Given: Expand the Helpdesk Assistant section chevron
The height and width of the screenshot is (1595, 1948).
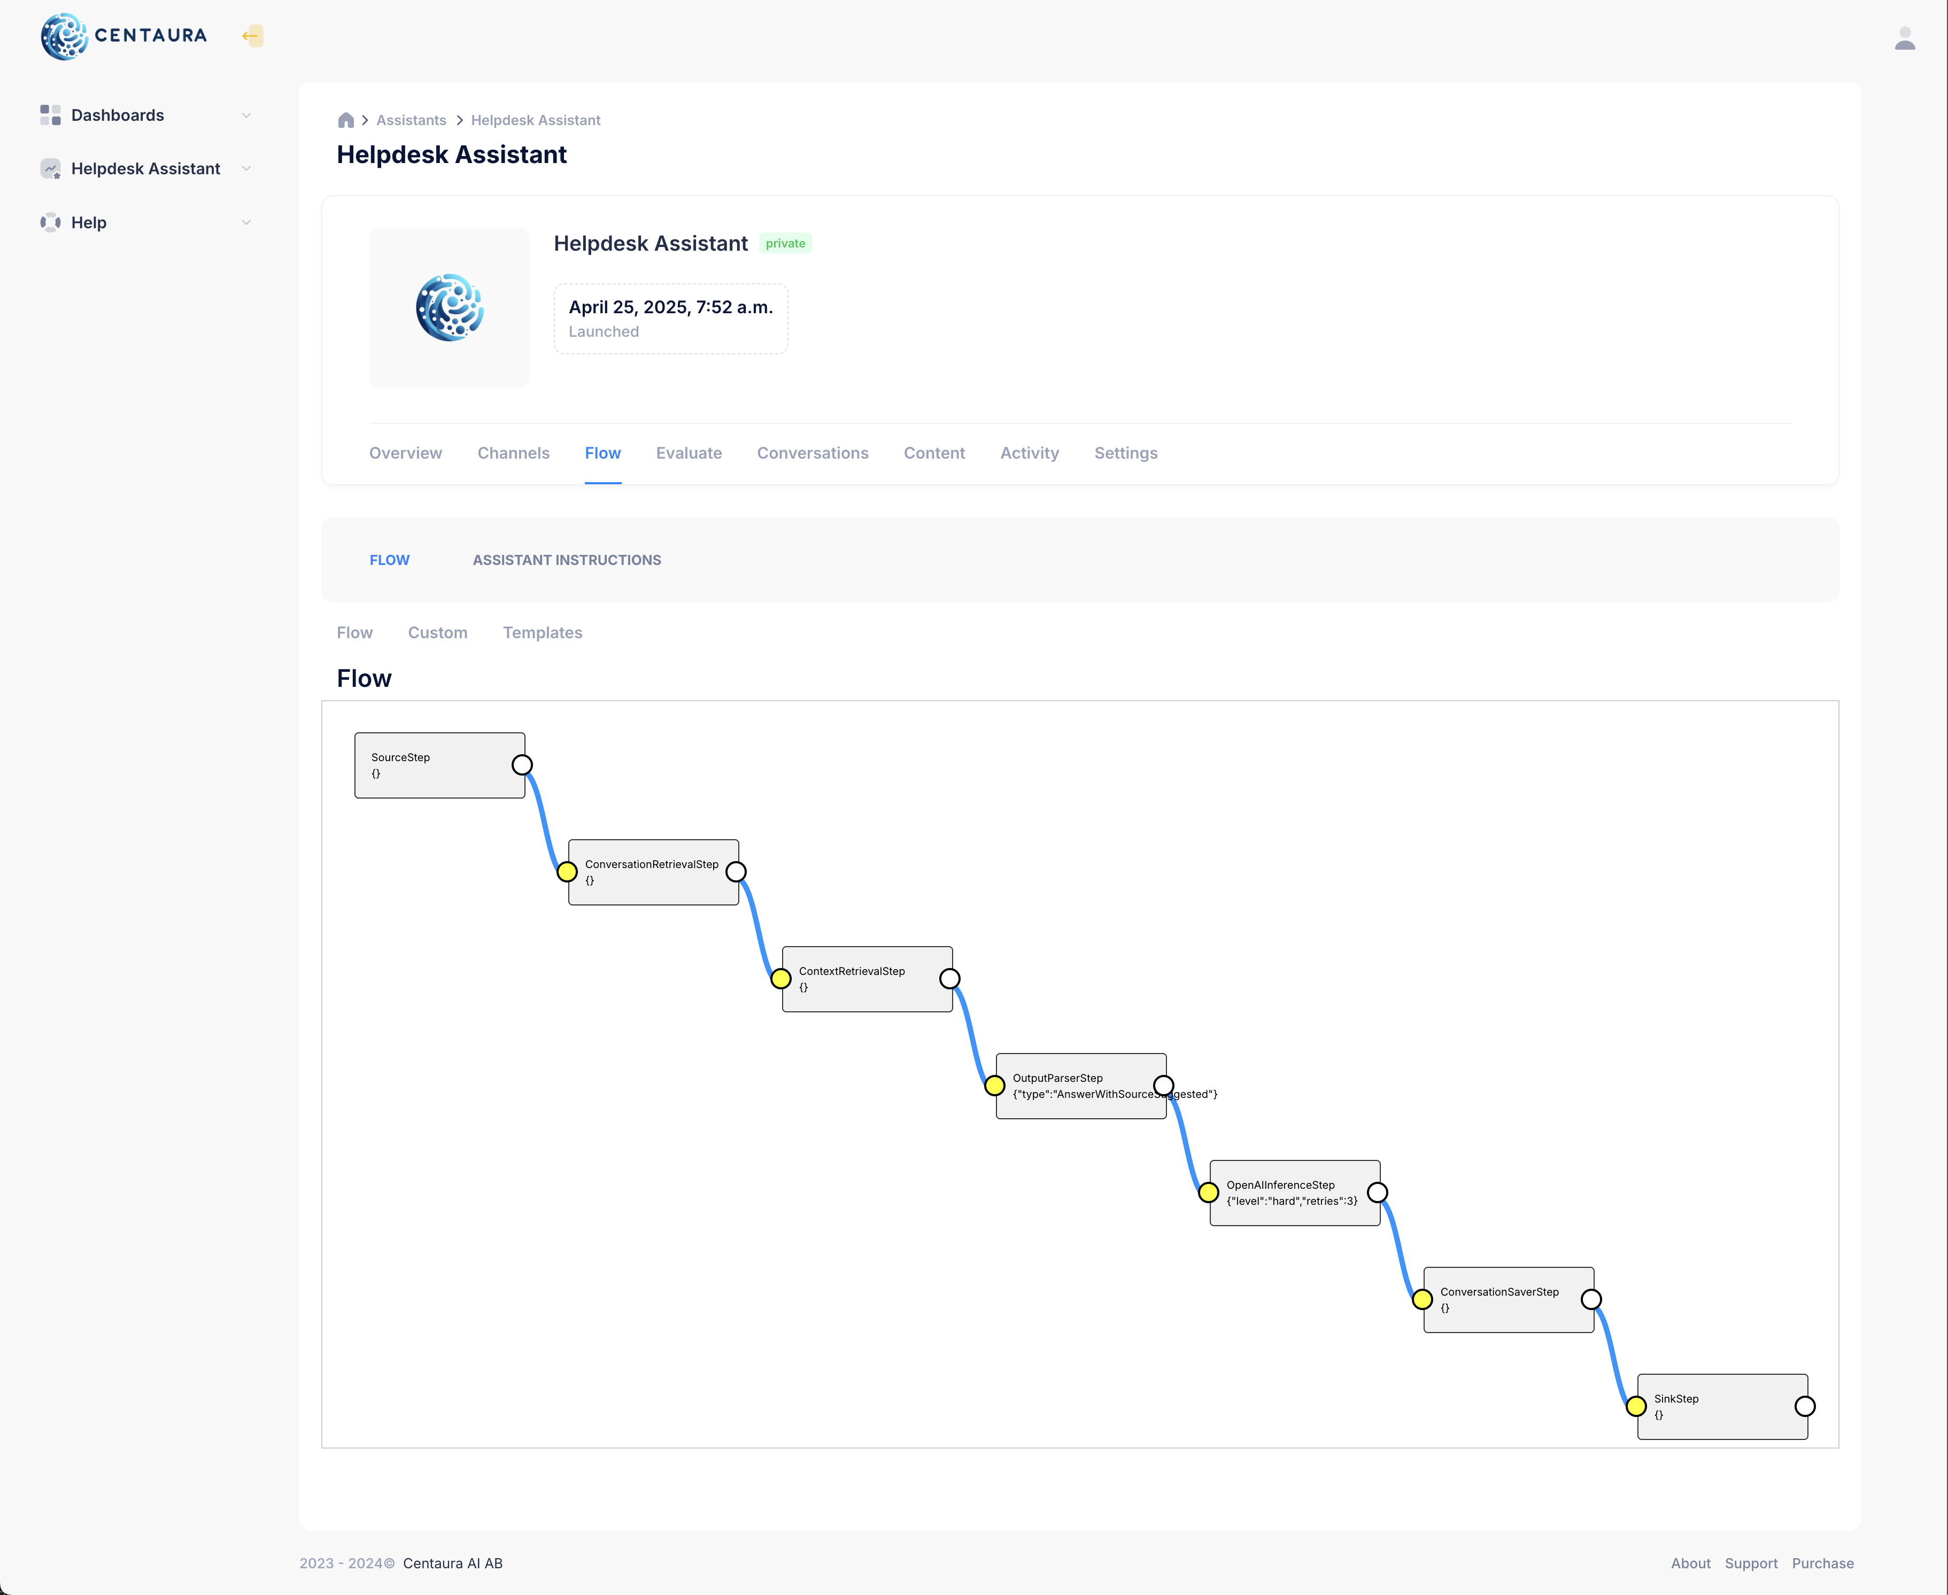Looking at the screenshot, I should pyautogui.click(x=246, y=168).
